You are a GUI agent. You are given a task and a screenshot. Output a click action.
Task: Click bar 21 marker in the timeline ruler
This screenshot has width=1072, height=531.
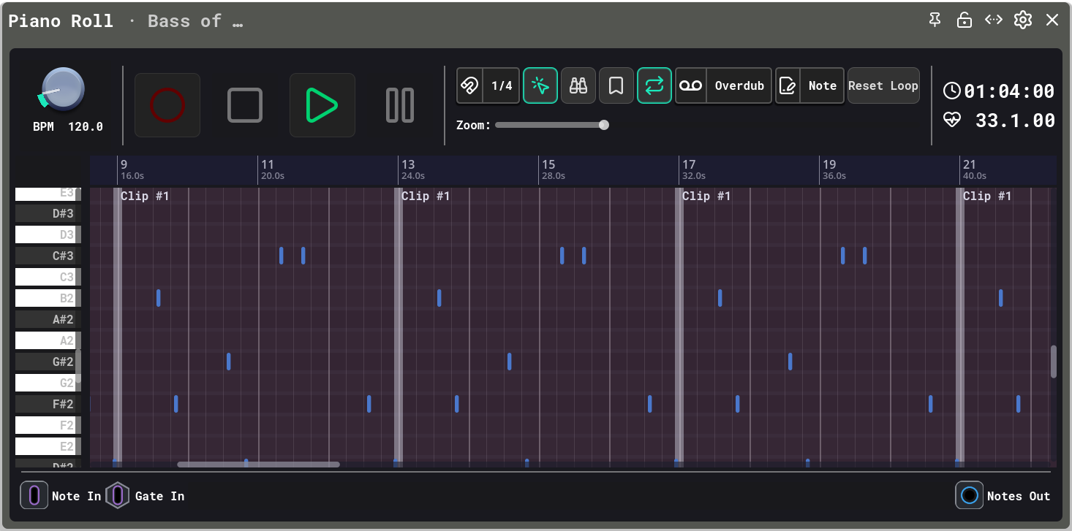tap(970, 164)
